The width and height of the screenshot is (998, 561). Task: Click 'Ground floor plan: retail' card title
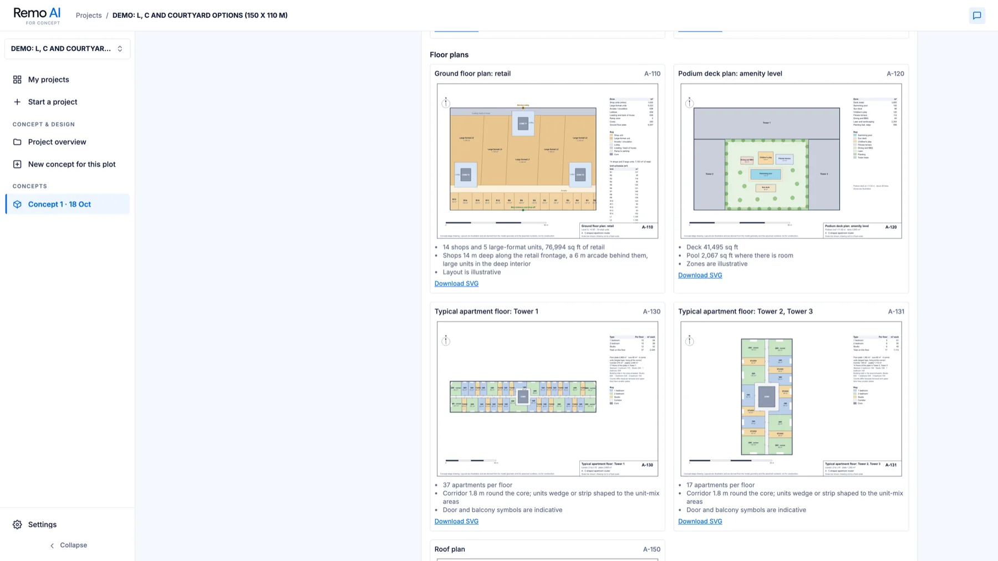tap(472, 74)
